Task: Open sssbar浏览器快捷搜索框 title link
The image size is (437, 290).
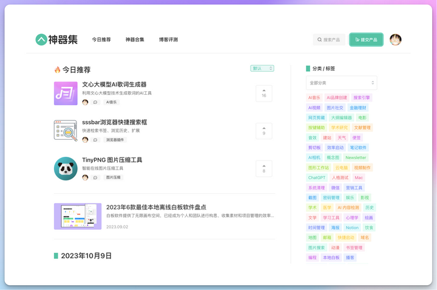Action: coord(115,122)
